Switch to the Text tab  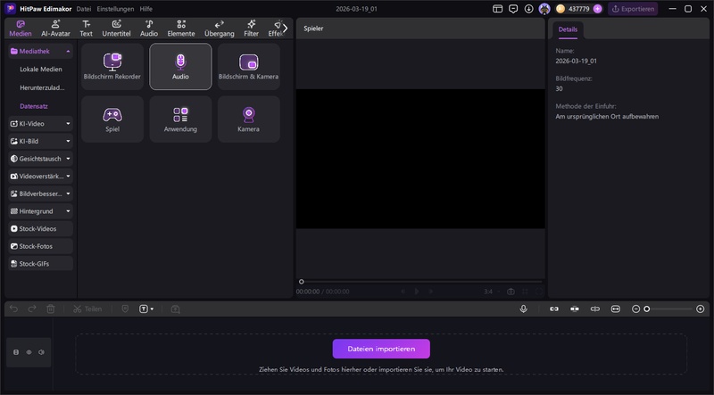point(86,29)
